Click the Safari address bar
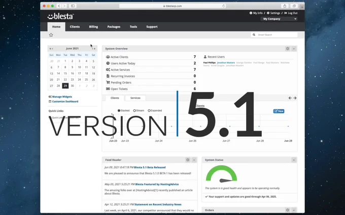The image size is (345, 215). [x=172, y=6]
